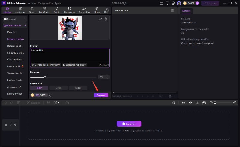
Task: Open the Etiquetas rápidas dropdown
Action: pos(74,65)
